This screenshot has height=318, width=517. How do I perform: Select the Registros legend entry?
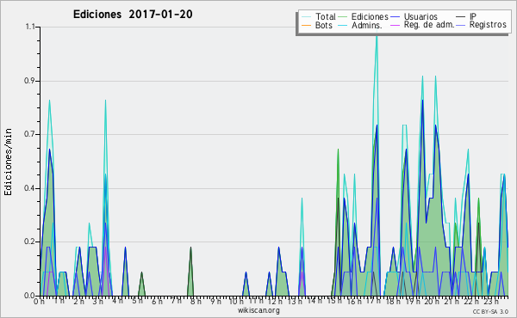(x=481, y=25)
